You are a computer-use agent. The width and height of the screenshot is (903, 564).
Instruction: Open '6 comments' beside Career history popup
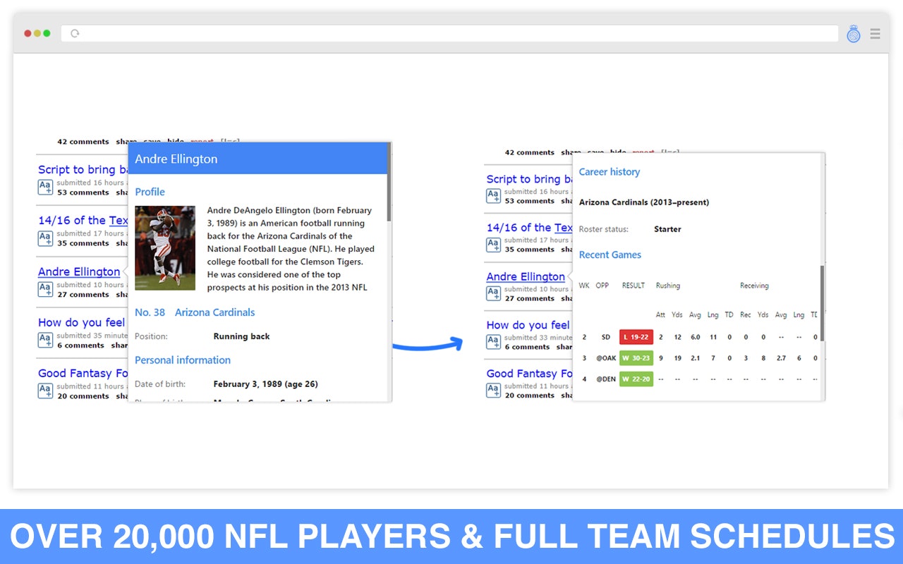coord(528,347)
